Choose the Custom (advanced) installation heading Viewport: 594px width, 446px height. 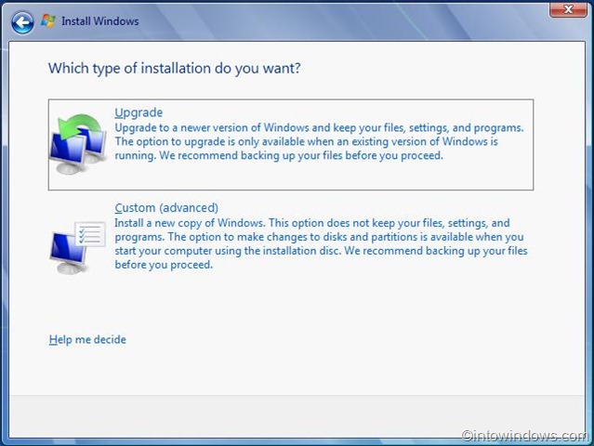(x=166, y=208)
